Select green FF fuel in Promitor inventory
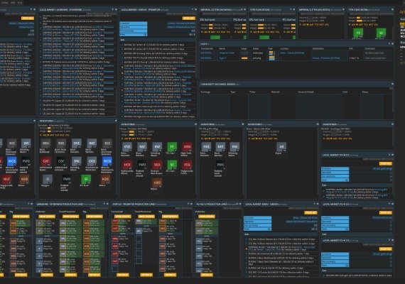The width and height of the screenshot is (405, 284). point(172,147)
